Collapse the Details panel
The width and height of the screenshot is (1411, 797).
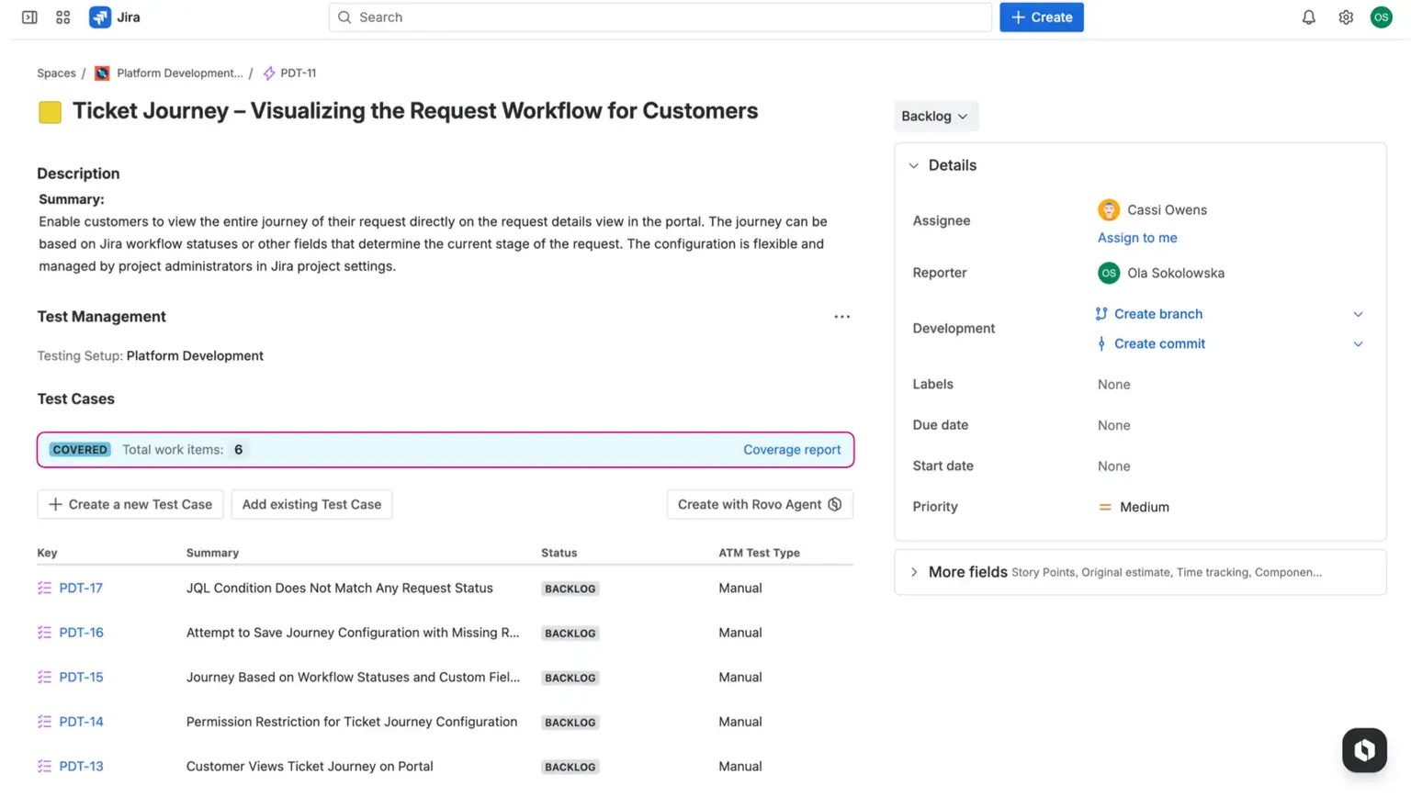(913, 165)
